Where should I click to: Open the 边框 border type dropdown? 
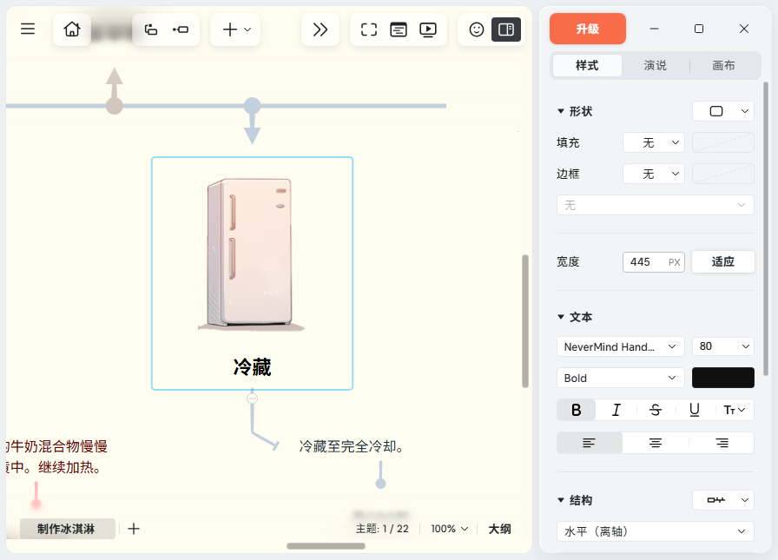[654, 174]
